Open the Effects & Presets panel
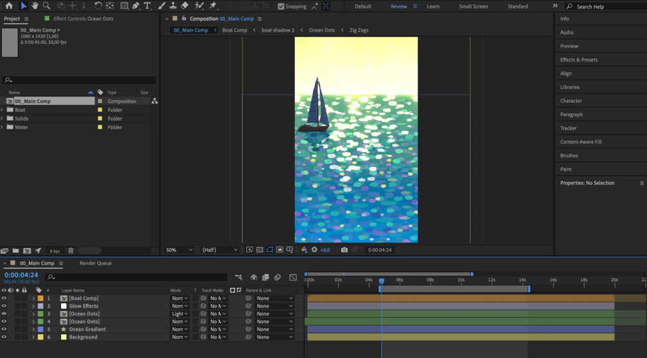The height and width of the screenshot is (358, 647). pyautogui.click(x=578, y=60)
